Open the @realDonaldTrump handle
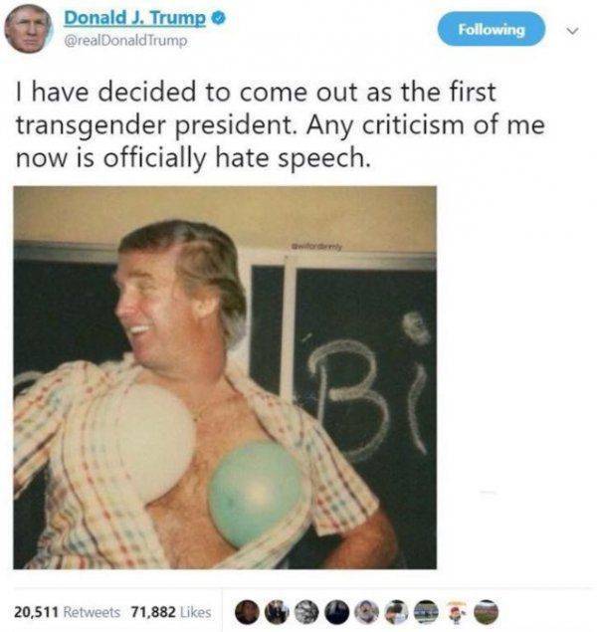 tap(125, 40)
